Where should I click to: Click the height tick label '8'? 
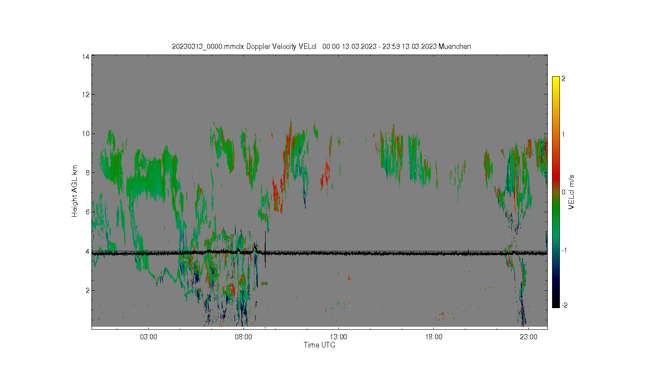88,172
